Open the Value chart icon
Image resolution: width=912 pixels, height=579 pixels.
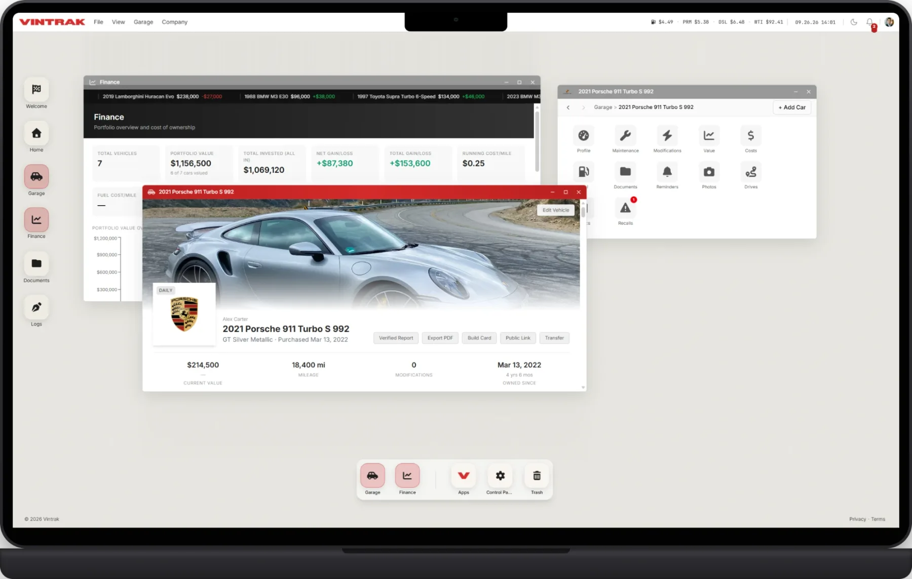[709, 136]
